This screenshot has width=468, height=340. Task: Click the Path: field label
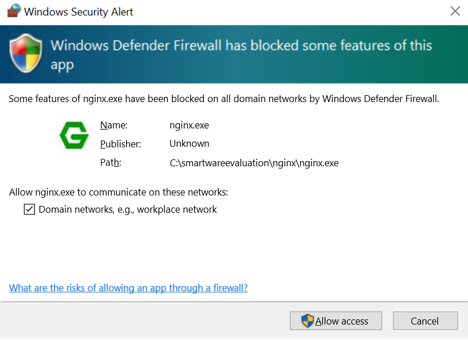click(x=110, y=163)
